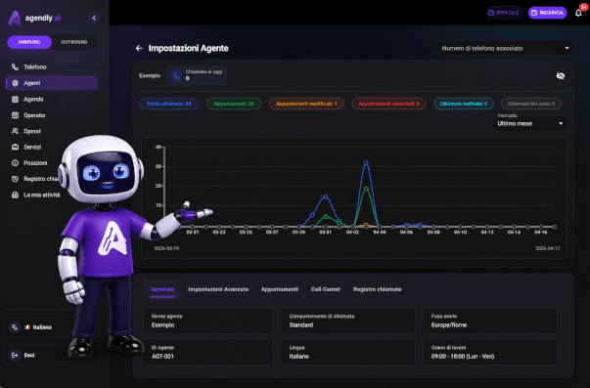Click the Servizi briefcase icon
Image resolution: width=590 pixels, height=388 pixels.
coord(15,147)
